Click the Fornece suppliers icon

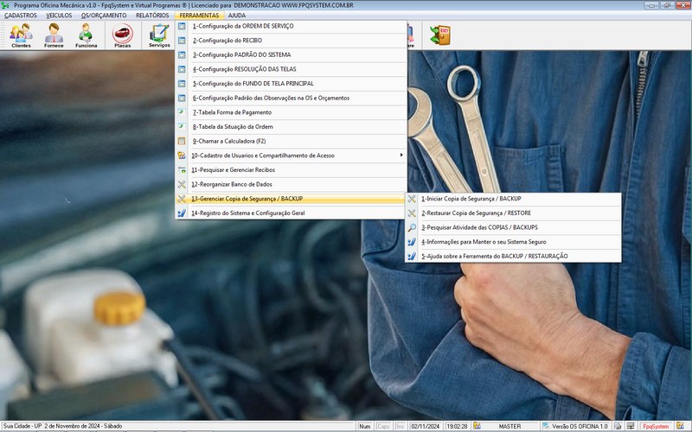pos(54,35)
